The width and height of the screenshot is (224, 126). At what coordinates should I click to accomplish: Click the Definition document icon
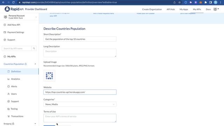pyautogui.click(x=8, y=71)
